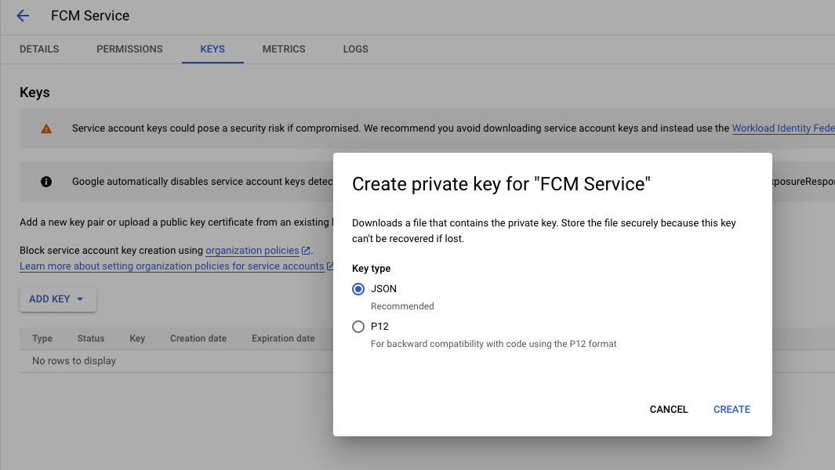
Task: Go to the METRICS tab
Action: pos(284,49)
